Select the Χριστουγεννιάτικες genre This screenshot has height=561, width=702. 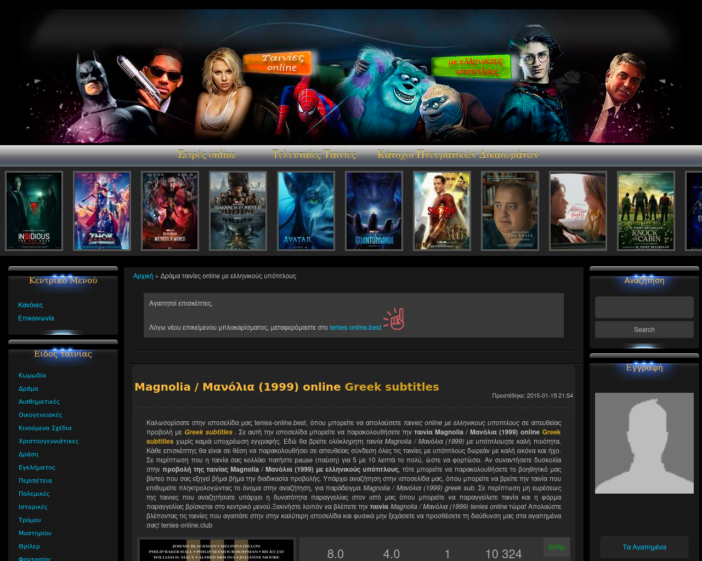coord(49,441)
